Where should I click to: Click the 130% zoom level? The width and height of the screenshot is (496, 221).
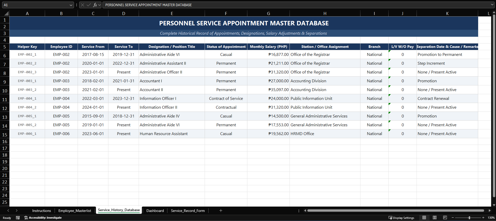[x=491, y=218]
